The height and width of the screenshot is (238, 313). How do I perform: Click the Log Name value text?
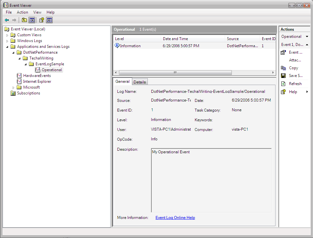click(x=208, y=92)
